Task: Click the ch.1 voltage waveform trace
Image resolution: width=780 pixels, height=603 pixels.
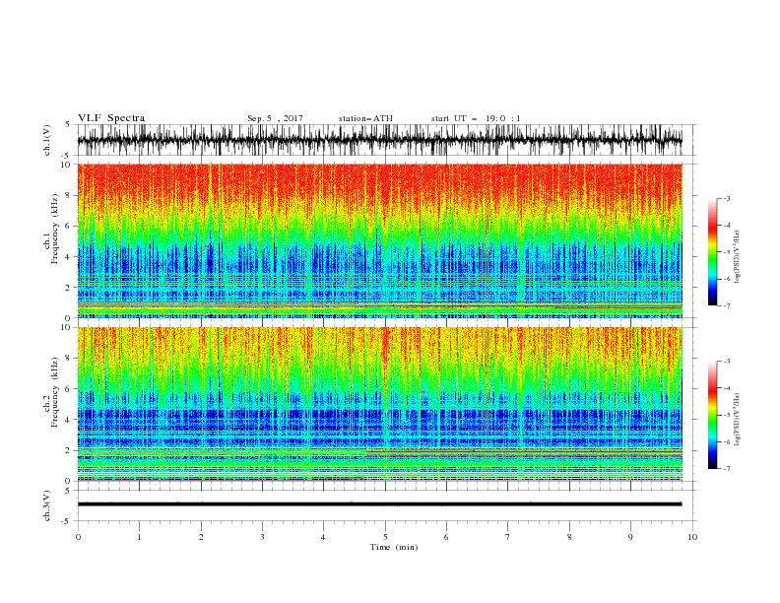Action: (x=379, y=140)
